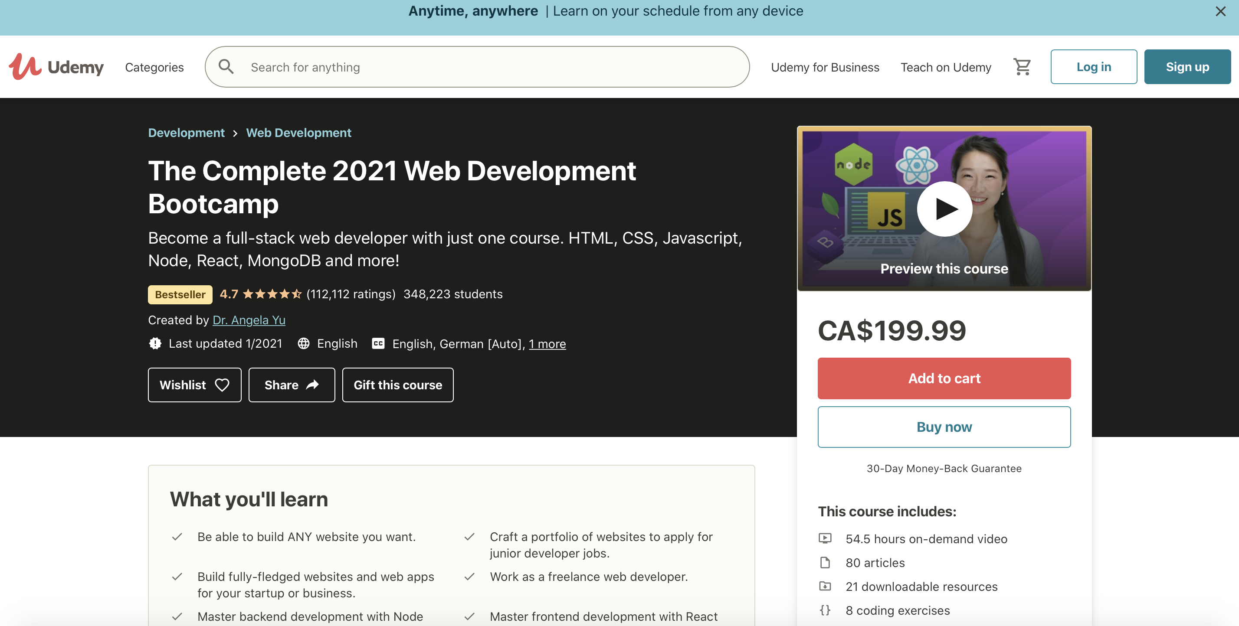Click 'Last updated 1/2021' text

[x=225, y=343]
